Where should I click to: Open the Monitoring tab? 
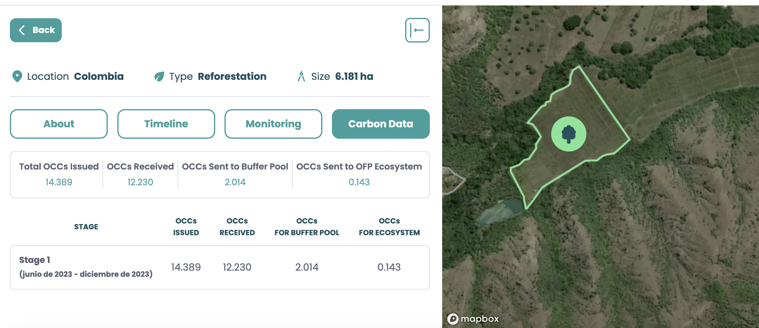273,124
